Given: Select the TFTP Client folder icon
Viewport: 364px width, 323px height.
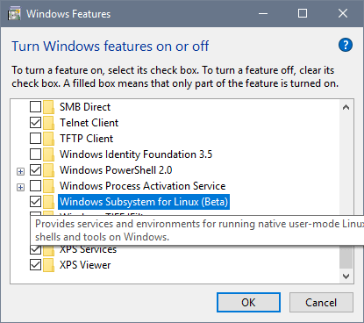Looking at the screenshot, I should pyautogui.click(x=48, y=139).
